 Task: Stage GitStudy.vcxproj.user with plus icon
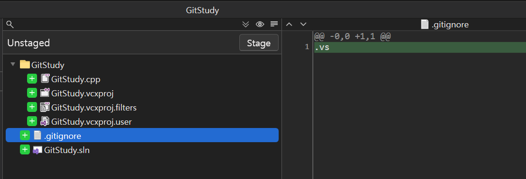tap(32, 121)
